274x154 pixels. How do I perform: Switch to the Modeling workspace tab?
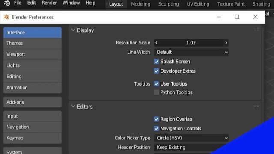[141, 4]
